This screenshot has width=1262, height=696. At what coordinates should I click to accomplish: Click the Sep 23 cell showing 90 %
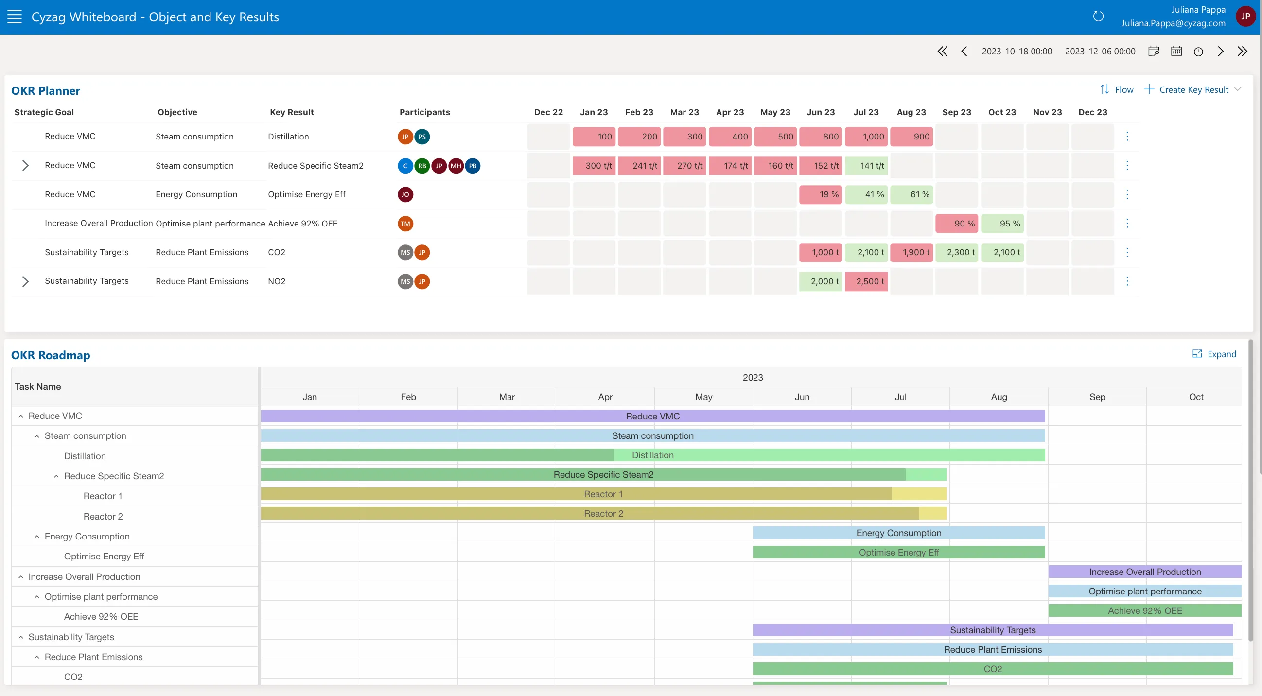tap(956, 224)
